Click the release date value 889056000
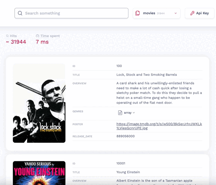 click(x=125, y=136)
